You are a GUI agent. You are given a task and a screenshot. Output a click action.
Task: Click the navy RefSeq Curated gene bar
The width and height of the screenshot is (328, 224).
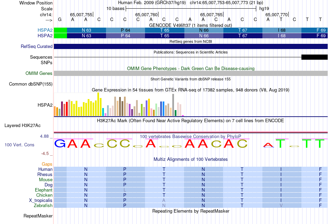click(x=191, y=47)
